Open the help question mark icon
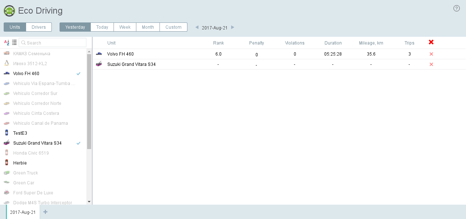The height and width of the screenshot is (219, 466). tap(456, 8)
